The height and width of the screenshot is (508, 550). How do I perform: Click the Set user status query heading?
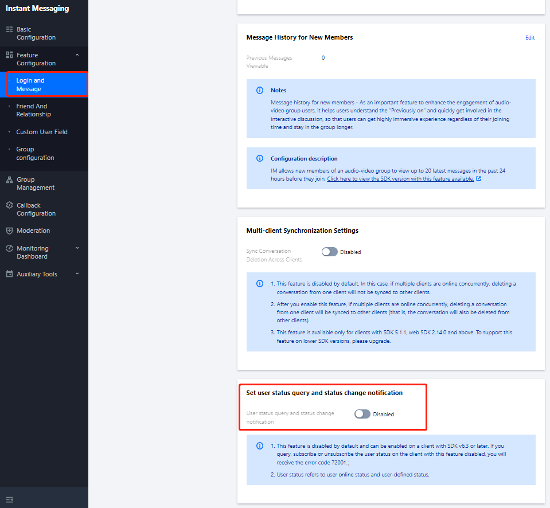point(325,393)
